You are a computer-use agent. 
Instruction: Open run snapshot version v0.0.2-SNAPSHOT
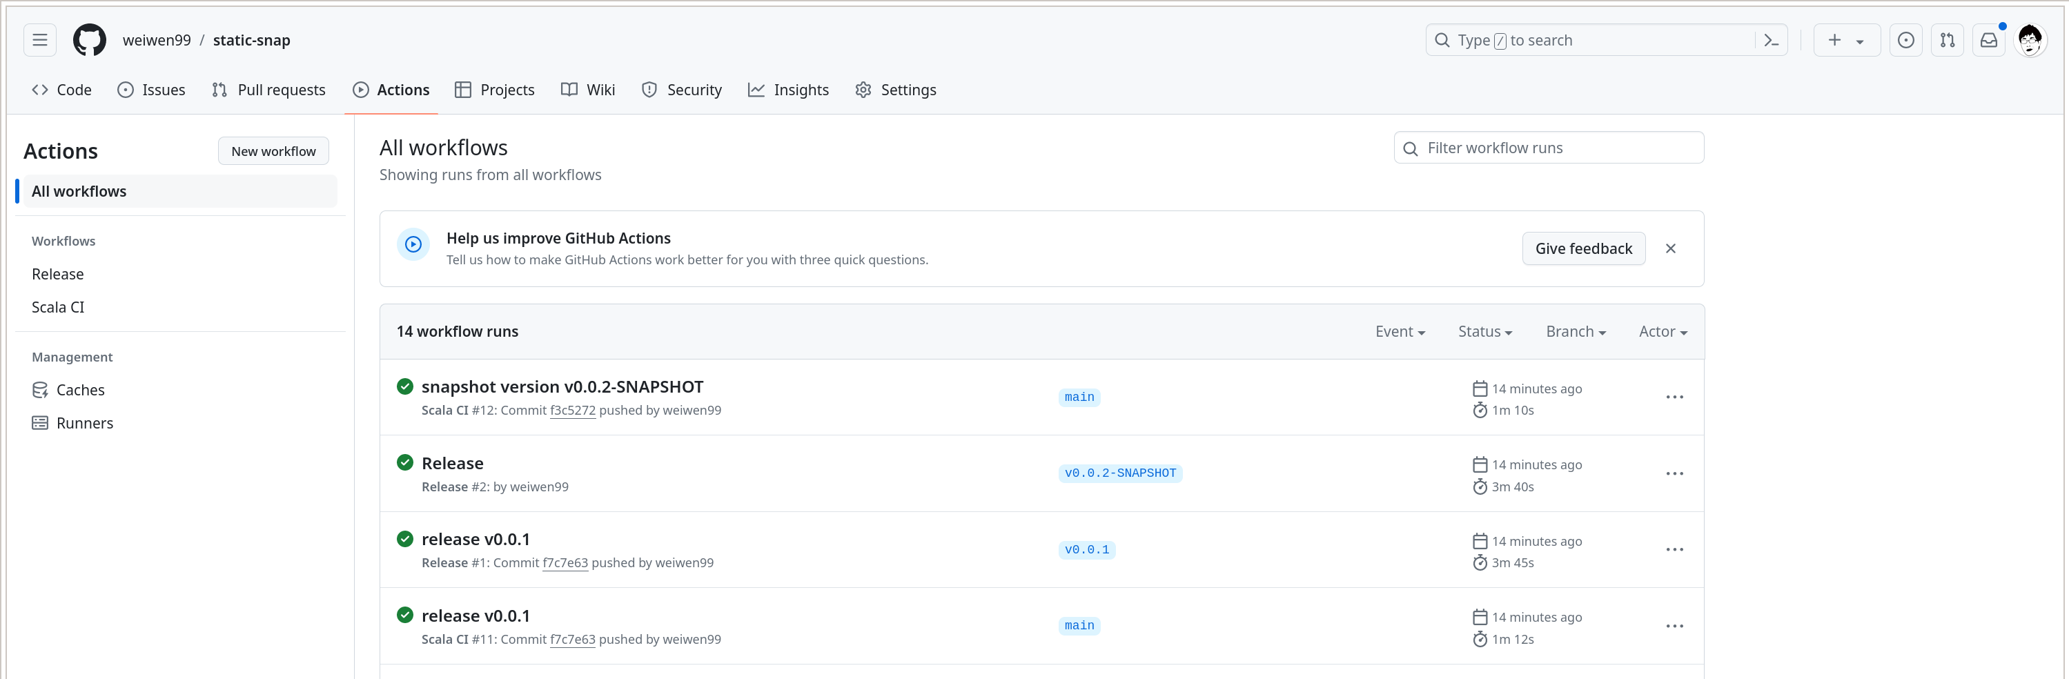click(x=562, y=387)
